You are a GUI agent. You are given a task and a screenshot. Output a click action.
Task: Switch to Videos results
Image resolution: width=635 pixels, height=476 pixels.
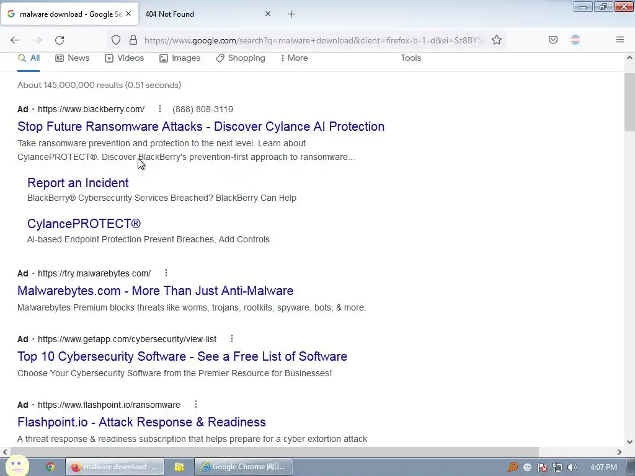124,58
